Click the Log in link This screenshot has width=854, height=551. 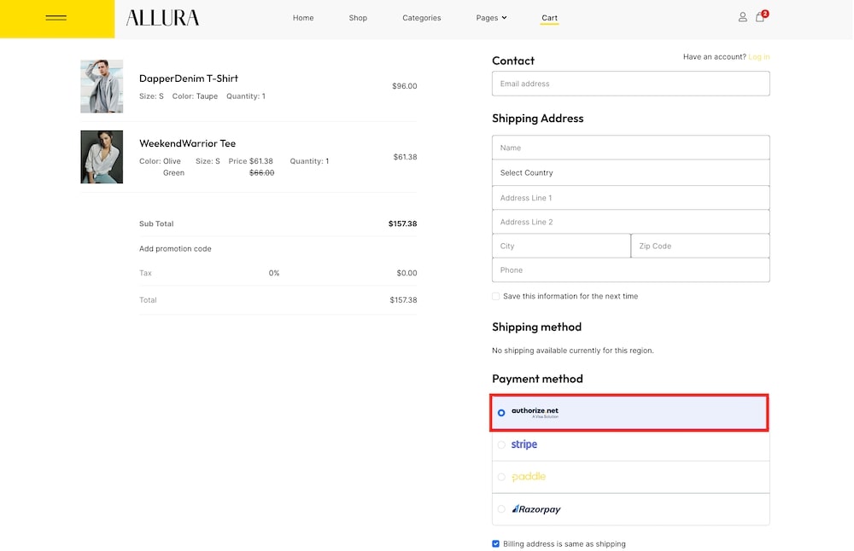pyautogui.click(x=758, y=57)
